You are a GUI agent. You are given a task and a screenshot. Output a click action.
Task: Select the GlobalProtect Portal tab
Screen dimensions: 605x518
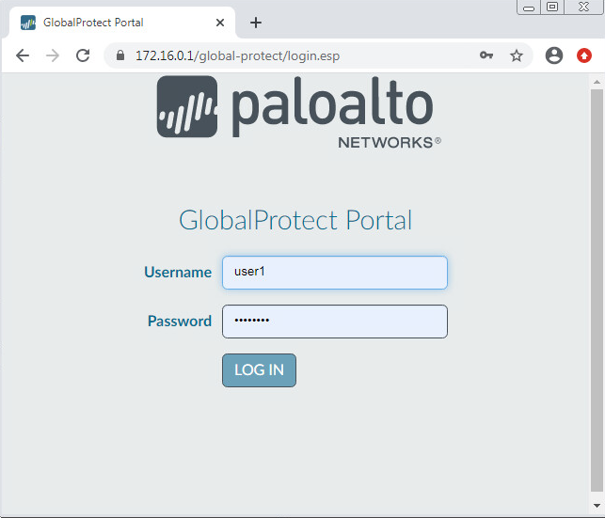(x=122, y=23)
